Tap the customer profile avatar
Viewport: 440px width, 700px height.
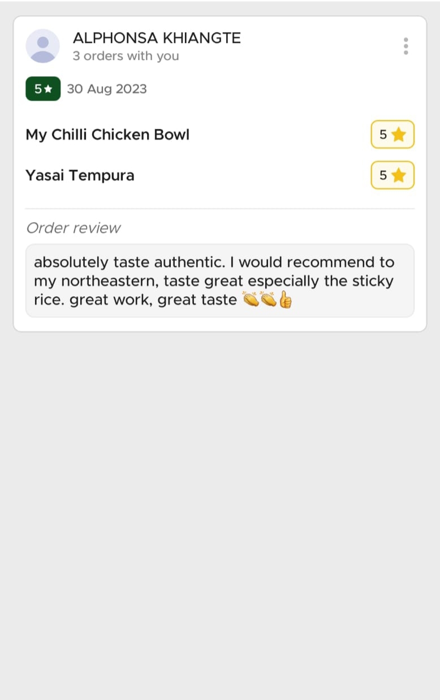pos(42,46)
